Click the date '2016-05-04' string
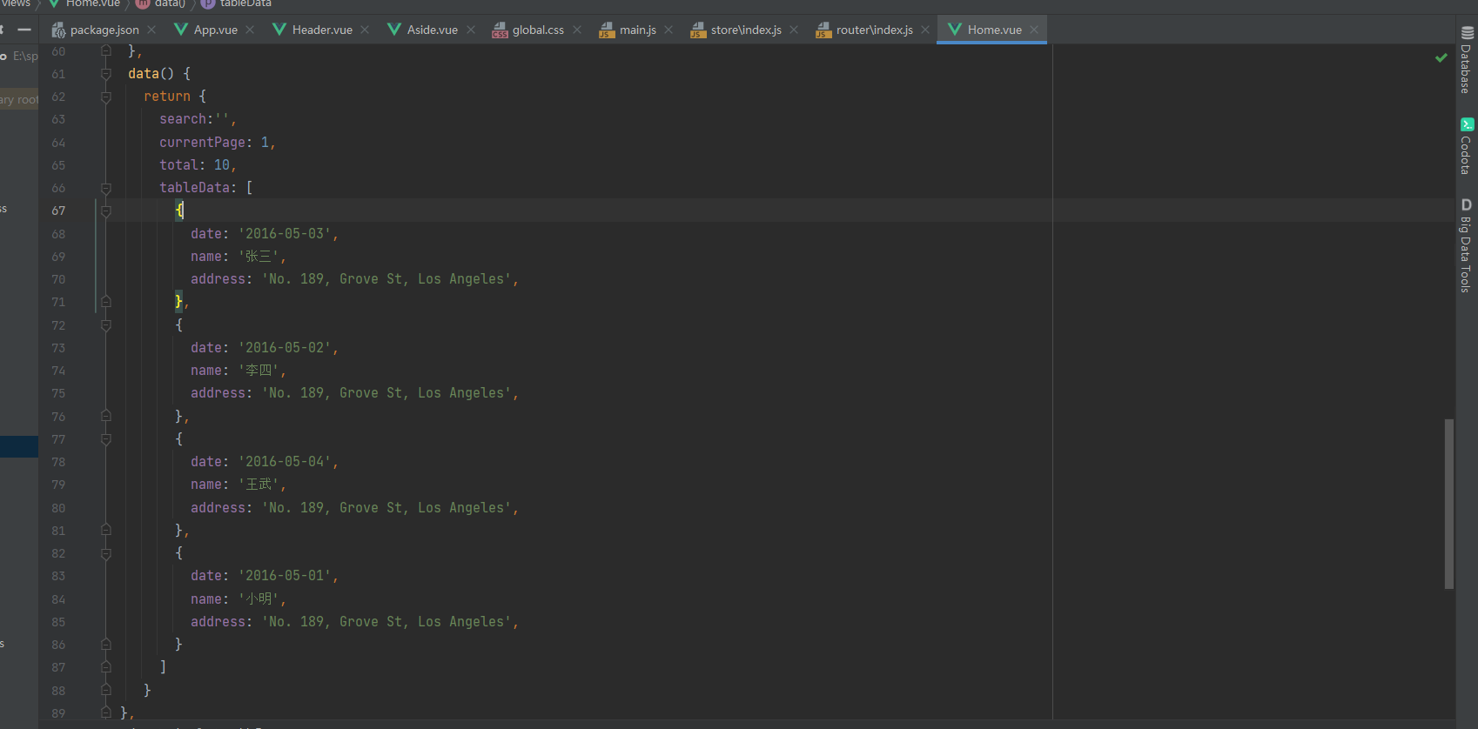1478x729 pixels. click(x=285, y=461)
